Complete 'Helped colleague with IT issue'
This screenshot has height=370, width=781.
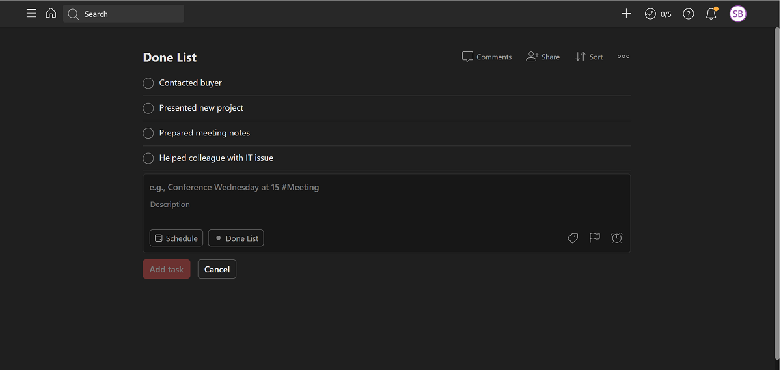coord(148,158)
